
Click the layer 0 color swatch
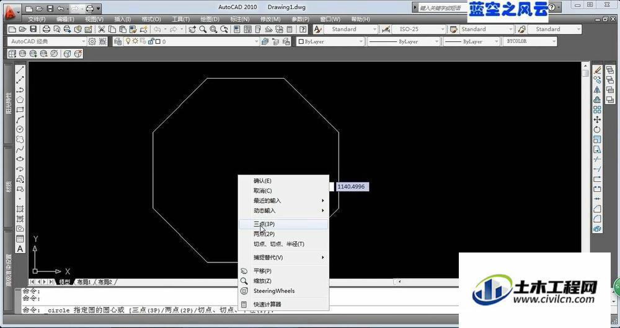pyautogui.click(x=158, y=41)
